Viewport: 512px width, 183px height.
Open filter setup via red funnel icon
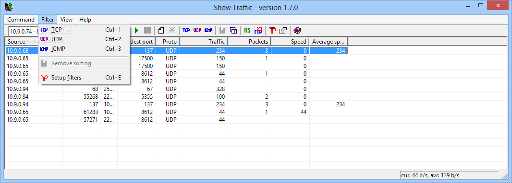pyautogui.click(x=272, y=30)
